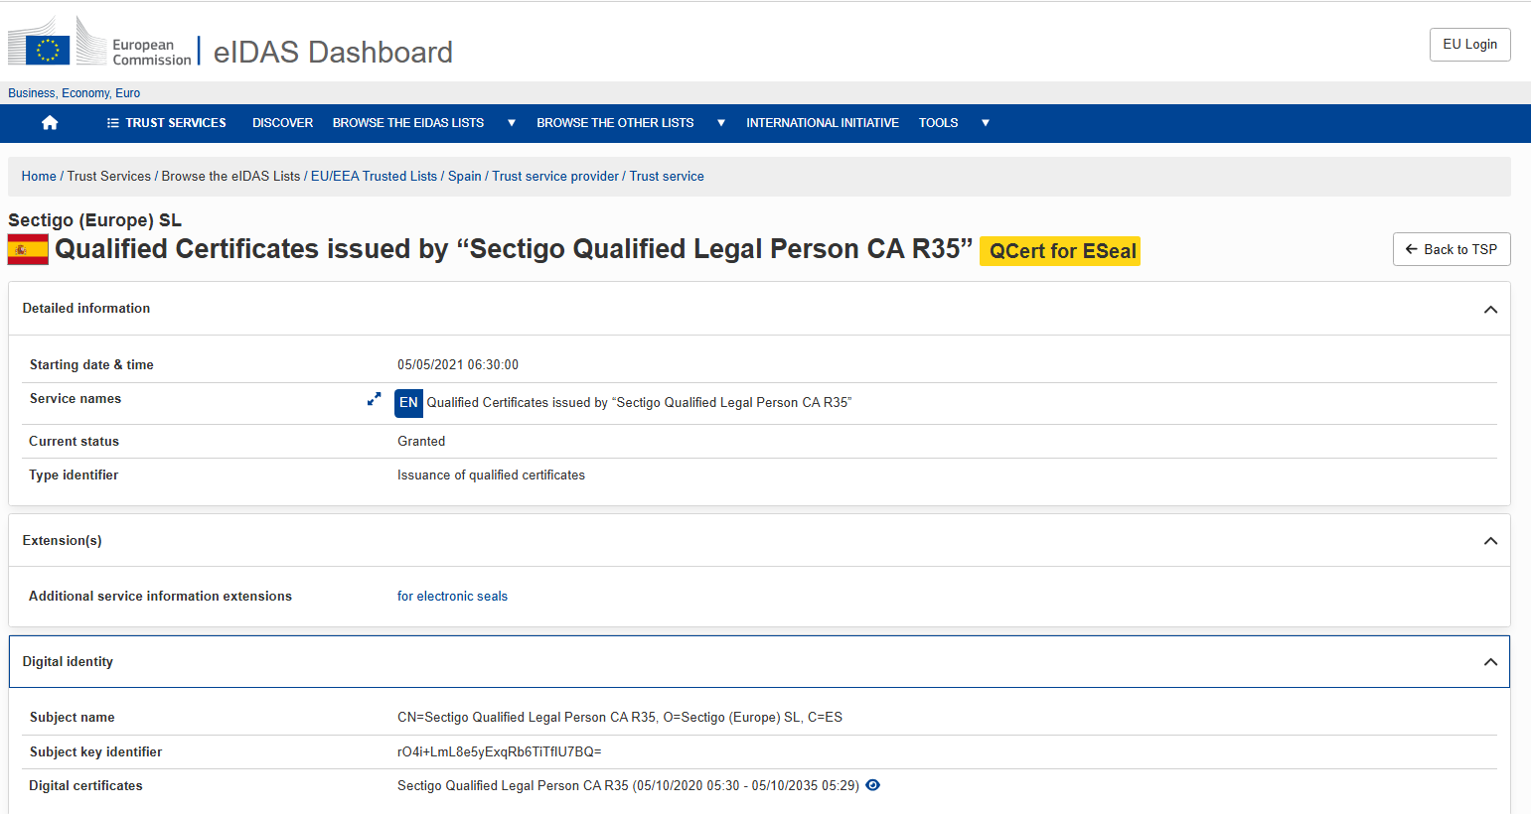Click the Additional service information extensions label
1531x814 pixels.
coord(160,597)
